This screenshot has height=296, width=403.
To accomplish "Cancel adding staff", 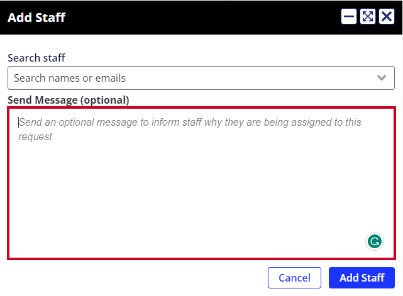I will click(294, 278).
